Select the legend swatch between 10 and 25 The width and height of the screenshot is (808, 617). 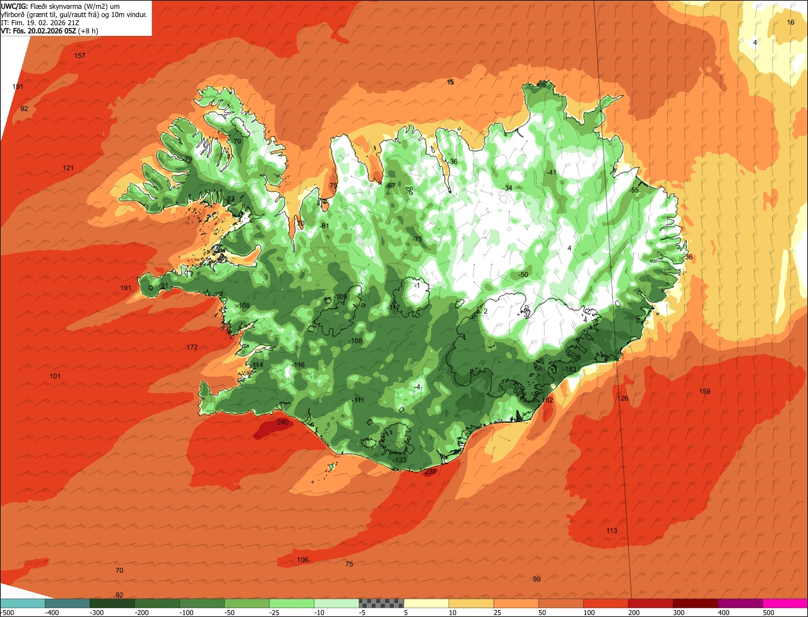point(471,602)
